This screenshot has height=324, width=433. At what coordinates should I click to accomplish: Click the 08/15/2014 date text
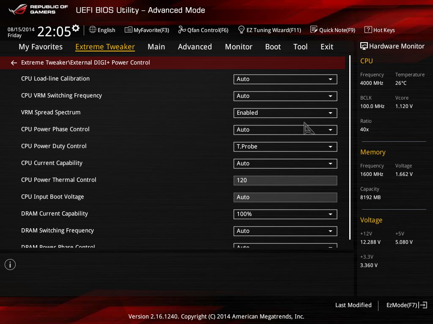21,29
